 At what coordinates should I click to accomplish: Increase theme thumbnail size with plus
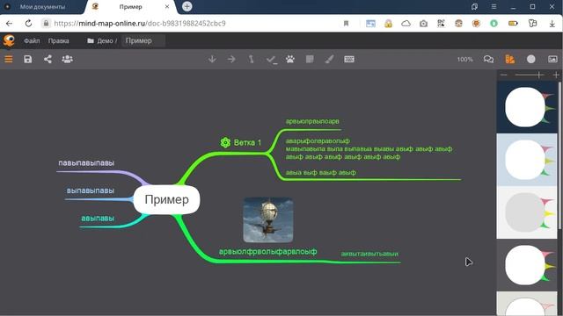556,75
